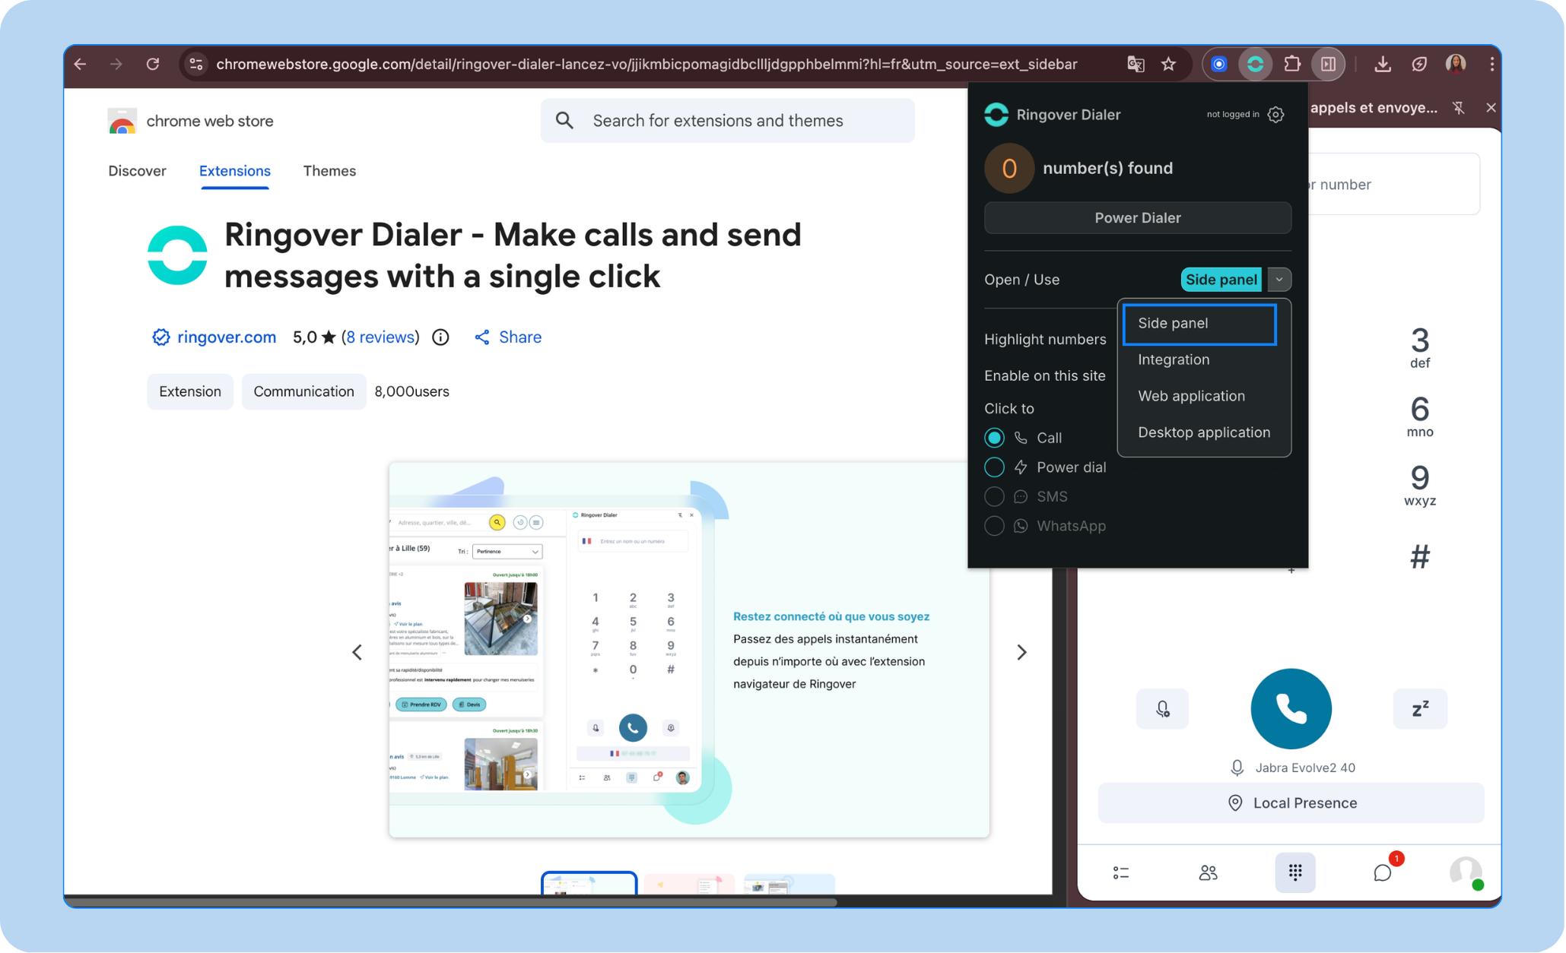
Task: Go to previous screenshot with left chevron
Action: tap(357, 652)
